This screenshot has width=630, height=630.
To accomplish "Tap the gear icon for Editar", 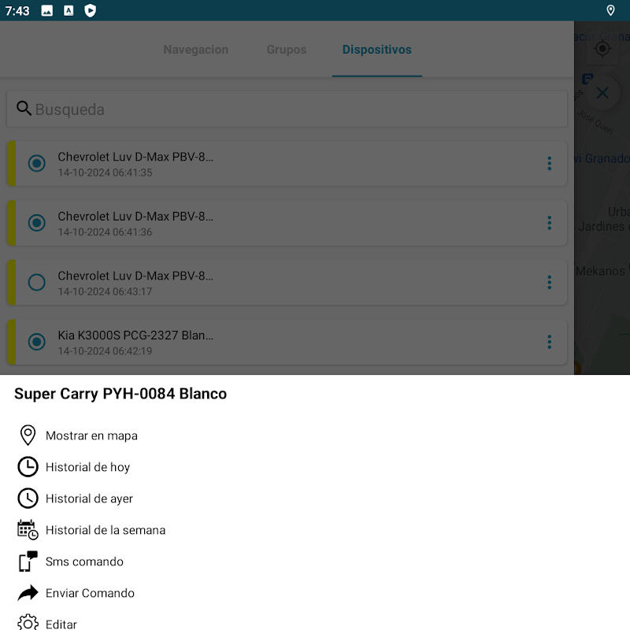I will [28, 622].
